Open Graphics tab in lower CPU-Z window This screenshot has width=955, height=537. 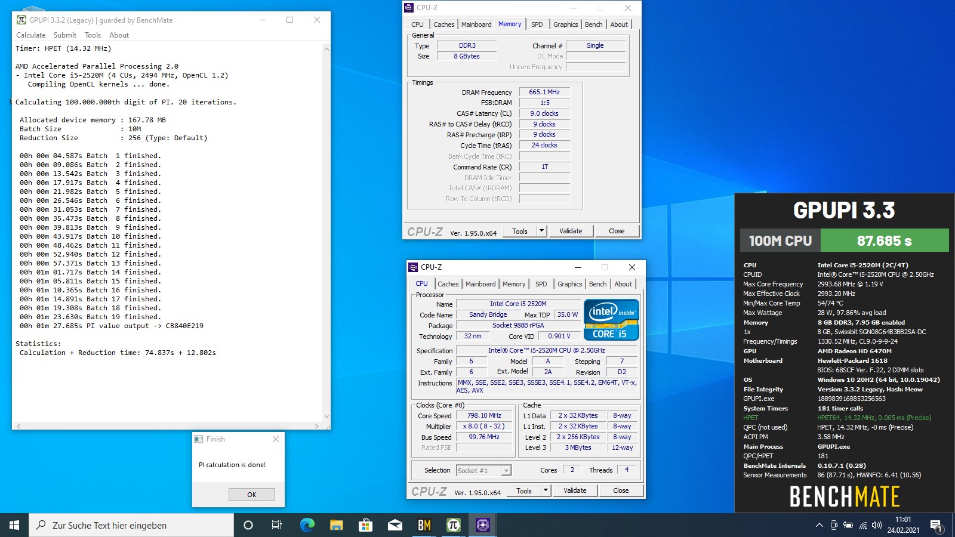(x=569, y=284)
